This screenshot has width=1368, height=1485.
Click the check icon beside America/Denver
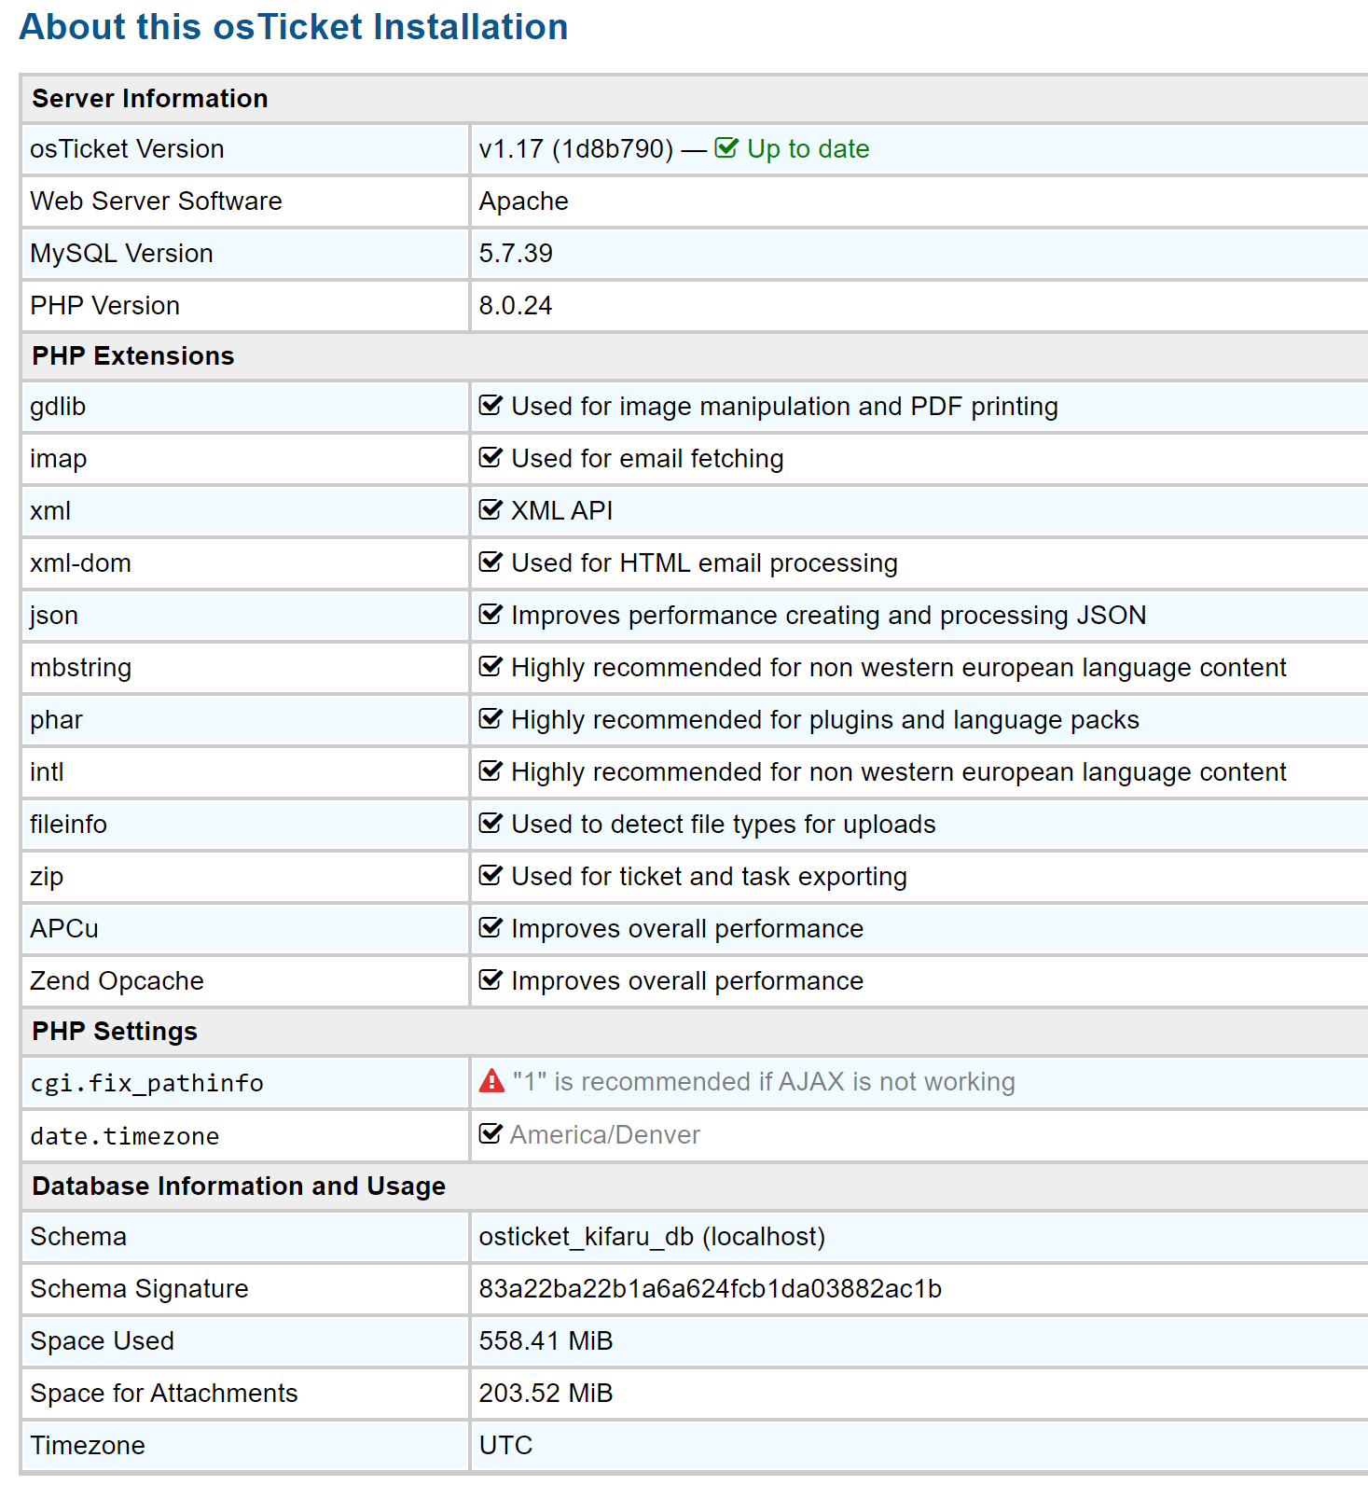491,1134
